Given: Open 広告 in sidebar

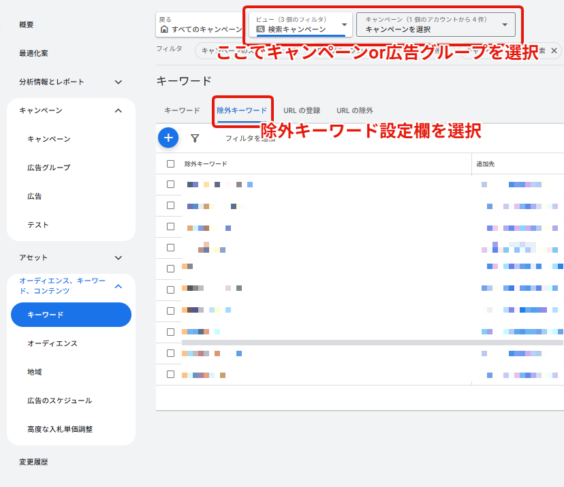Looking at the screenshot, I should coord(35,196).
